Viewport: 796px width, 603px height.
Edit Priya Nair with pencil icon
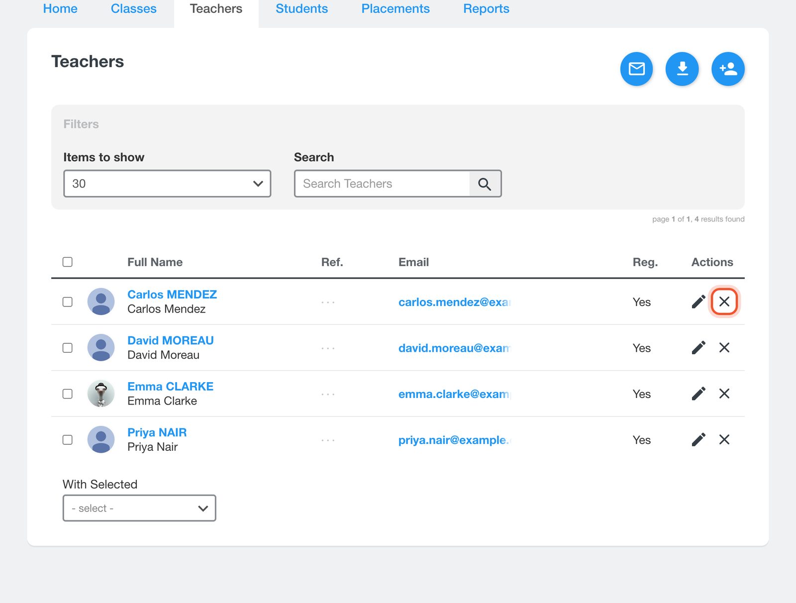pos(698,440)
